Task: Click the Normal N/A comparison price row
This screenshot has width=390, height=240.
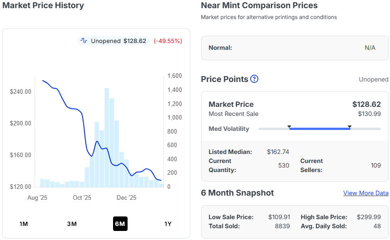Action: coord(295,48)
